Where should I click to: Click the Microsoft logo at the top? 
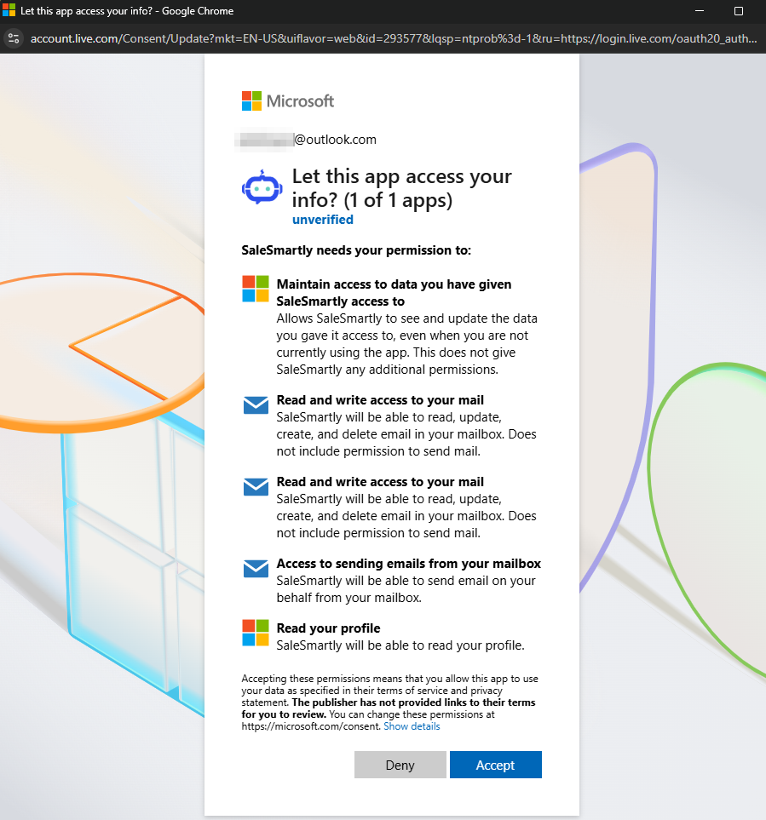[287, 101]
